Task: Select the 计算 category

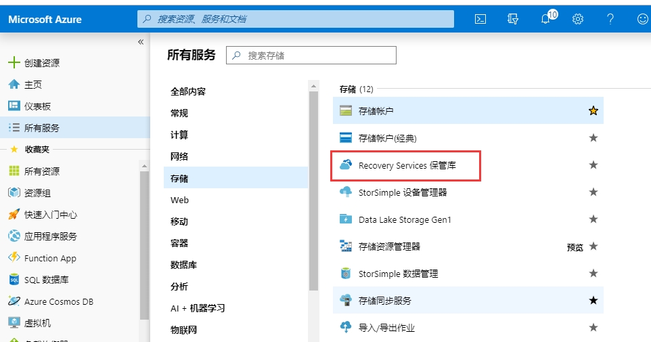Action: coord(179,135)
